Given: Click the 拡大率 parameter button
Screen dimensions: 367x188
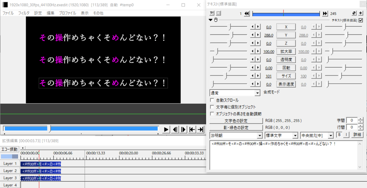Looking at the screenshot, I should [286, 51].
